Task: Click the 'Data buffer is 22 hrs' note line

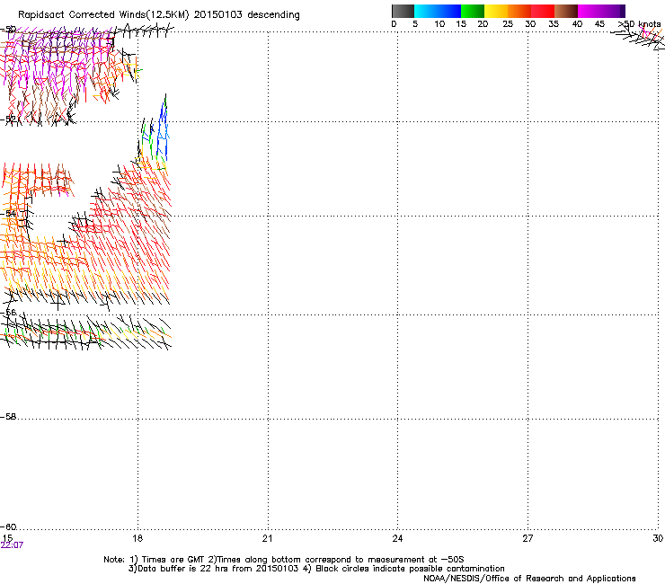Action: point(316,569)
